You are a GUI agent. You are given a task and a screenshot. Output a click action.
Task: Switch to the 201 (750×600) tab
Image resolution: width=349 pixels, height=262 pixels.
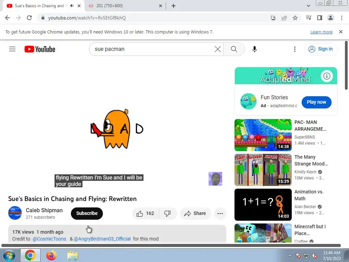click(x=126, y=6)
